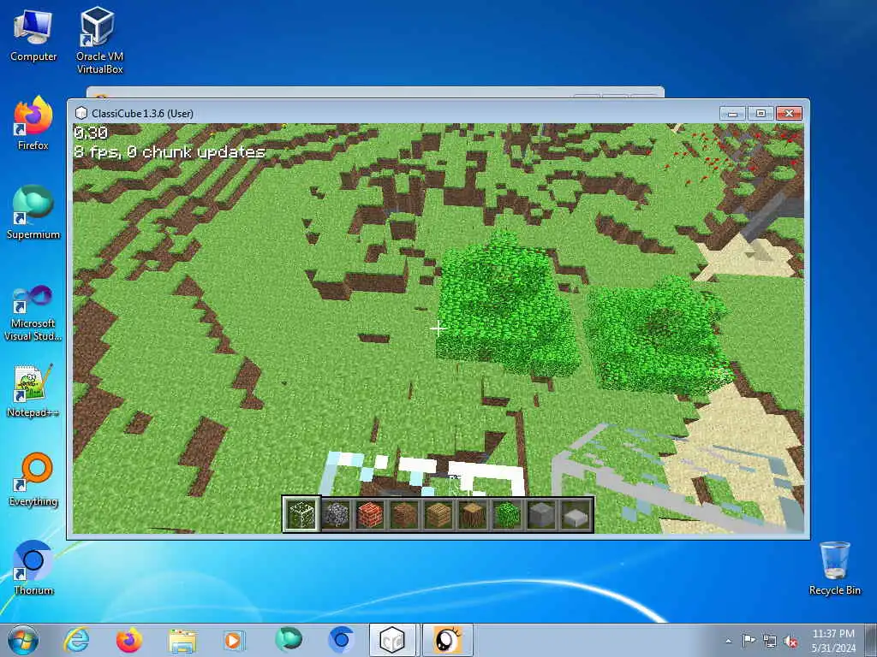This screenshot has height=657, width=877.
Task: Open Windows Explorer from the taskbar
Action: tap(182, 640)
